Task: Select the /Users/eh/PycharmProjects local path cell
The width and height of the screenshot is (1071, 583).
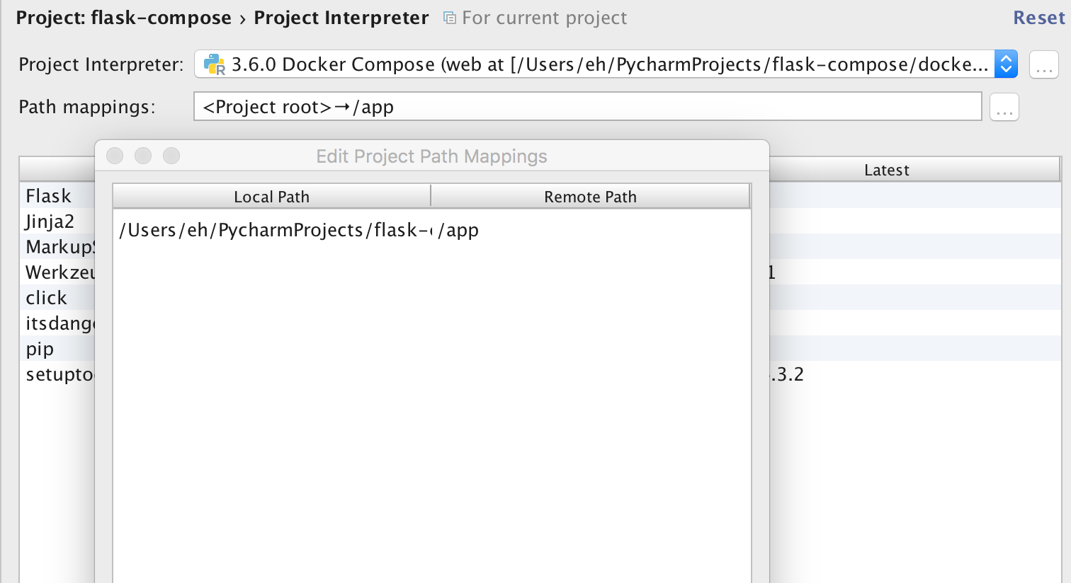Action: pos(273,230)
